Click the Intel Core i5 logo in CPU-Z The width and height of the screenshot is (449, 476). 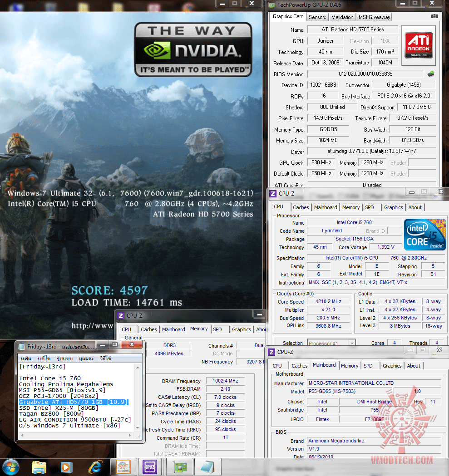pyautogui.click(x=424, y=234)
